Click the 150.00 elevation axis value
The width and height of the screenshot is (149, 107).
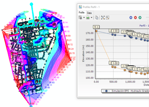(89, 46)
